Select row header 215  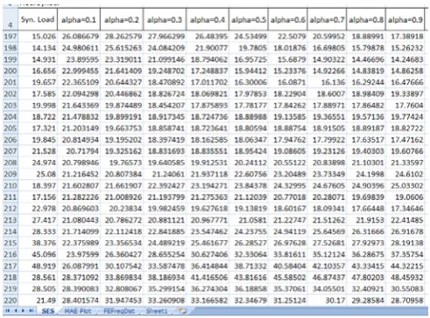click(11, 243)
